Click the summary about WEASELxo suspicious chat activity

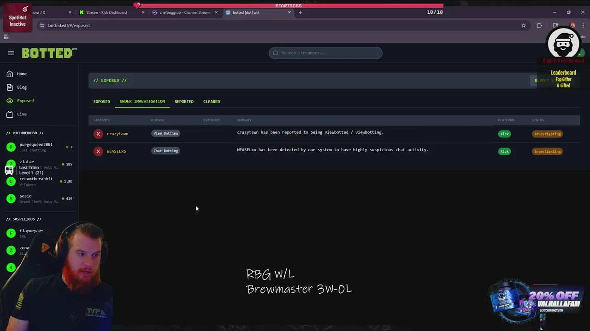(333, 150)
